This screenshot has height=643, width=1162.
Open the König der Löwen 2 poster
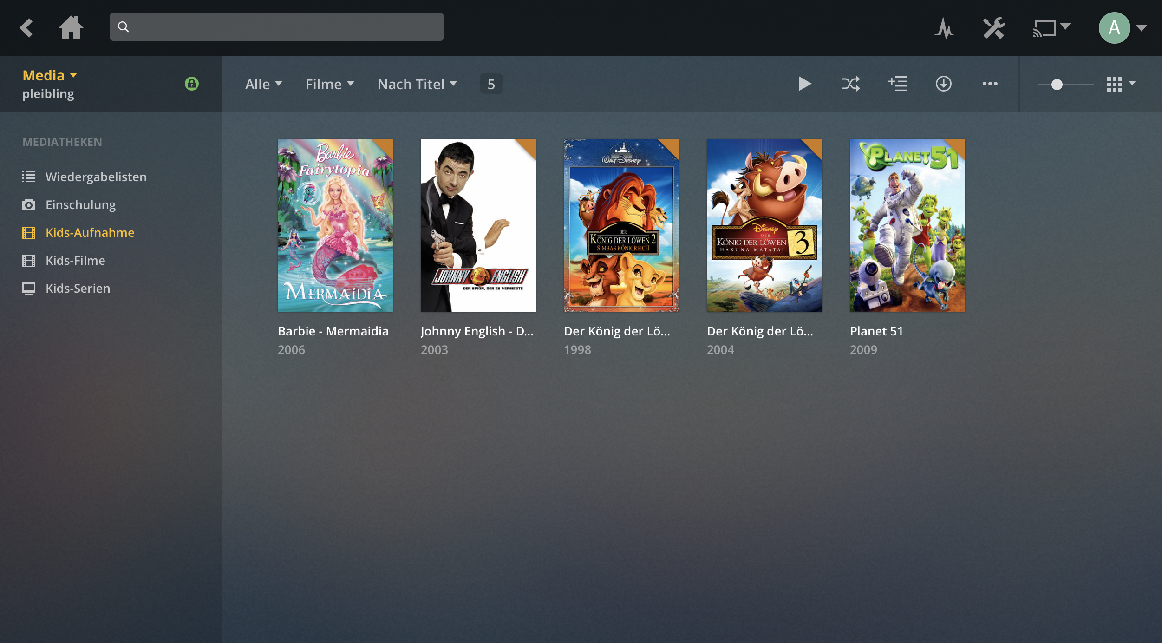tap(621, 226)
